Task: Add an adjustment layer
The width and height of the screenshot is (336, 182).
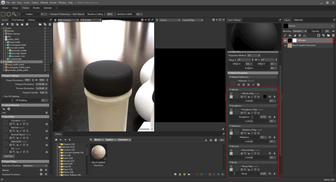Action: click(x=295, y=35)
